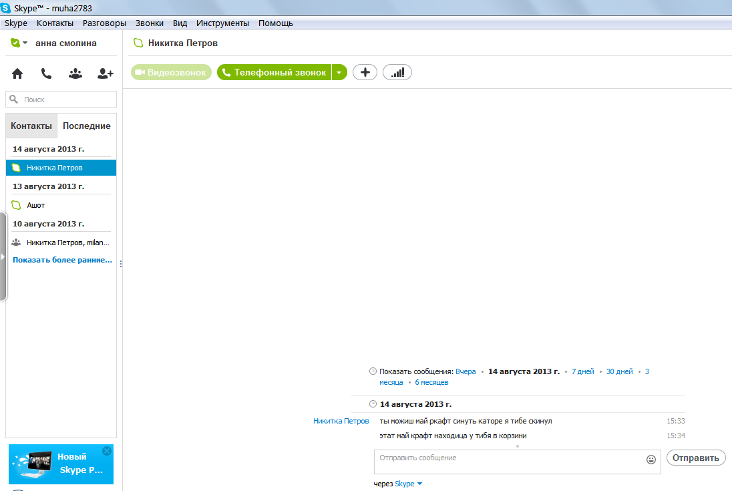Viewport: 732px width, 491px height.
Task: Click the contact status icon in chat header
Action: (138, 43)
